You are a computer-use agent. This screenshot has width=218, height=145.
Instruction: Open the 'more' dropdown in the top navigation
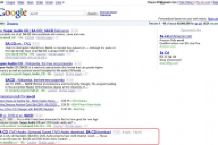pos(60,2)
